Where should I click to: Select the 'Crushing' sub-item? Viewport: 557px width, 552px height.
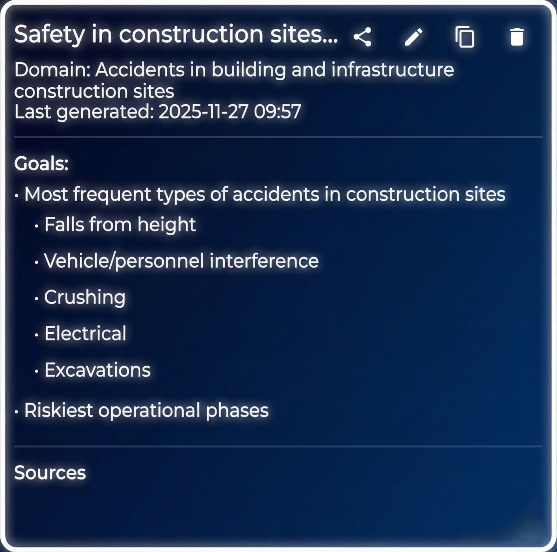pos(85,297)
